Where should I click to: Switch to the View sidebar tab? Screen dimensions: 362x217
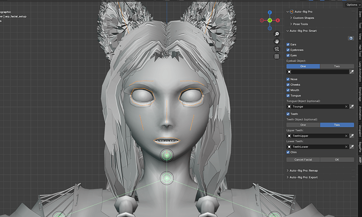360,37
